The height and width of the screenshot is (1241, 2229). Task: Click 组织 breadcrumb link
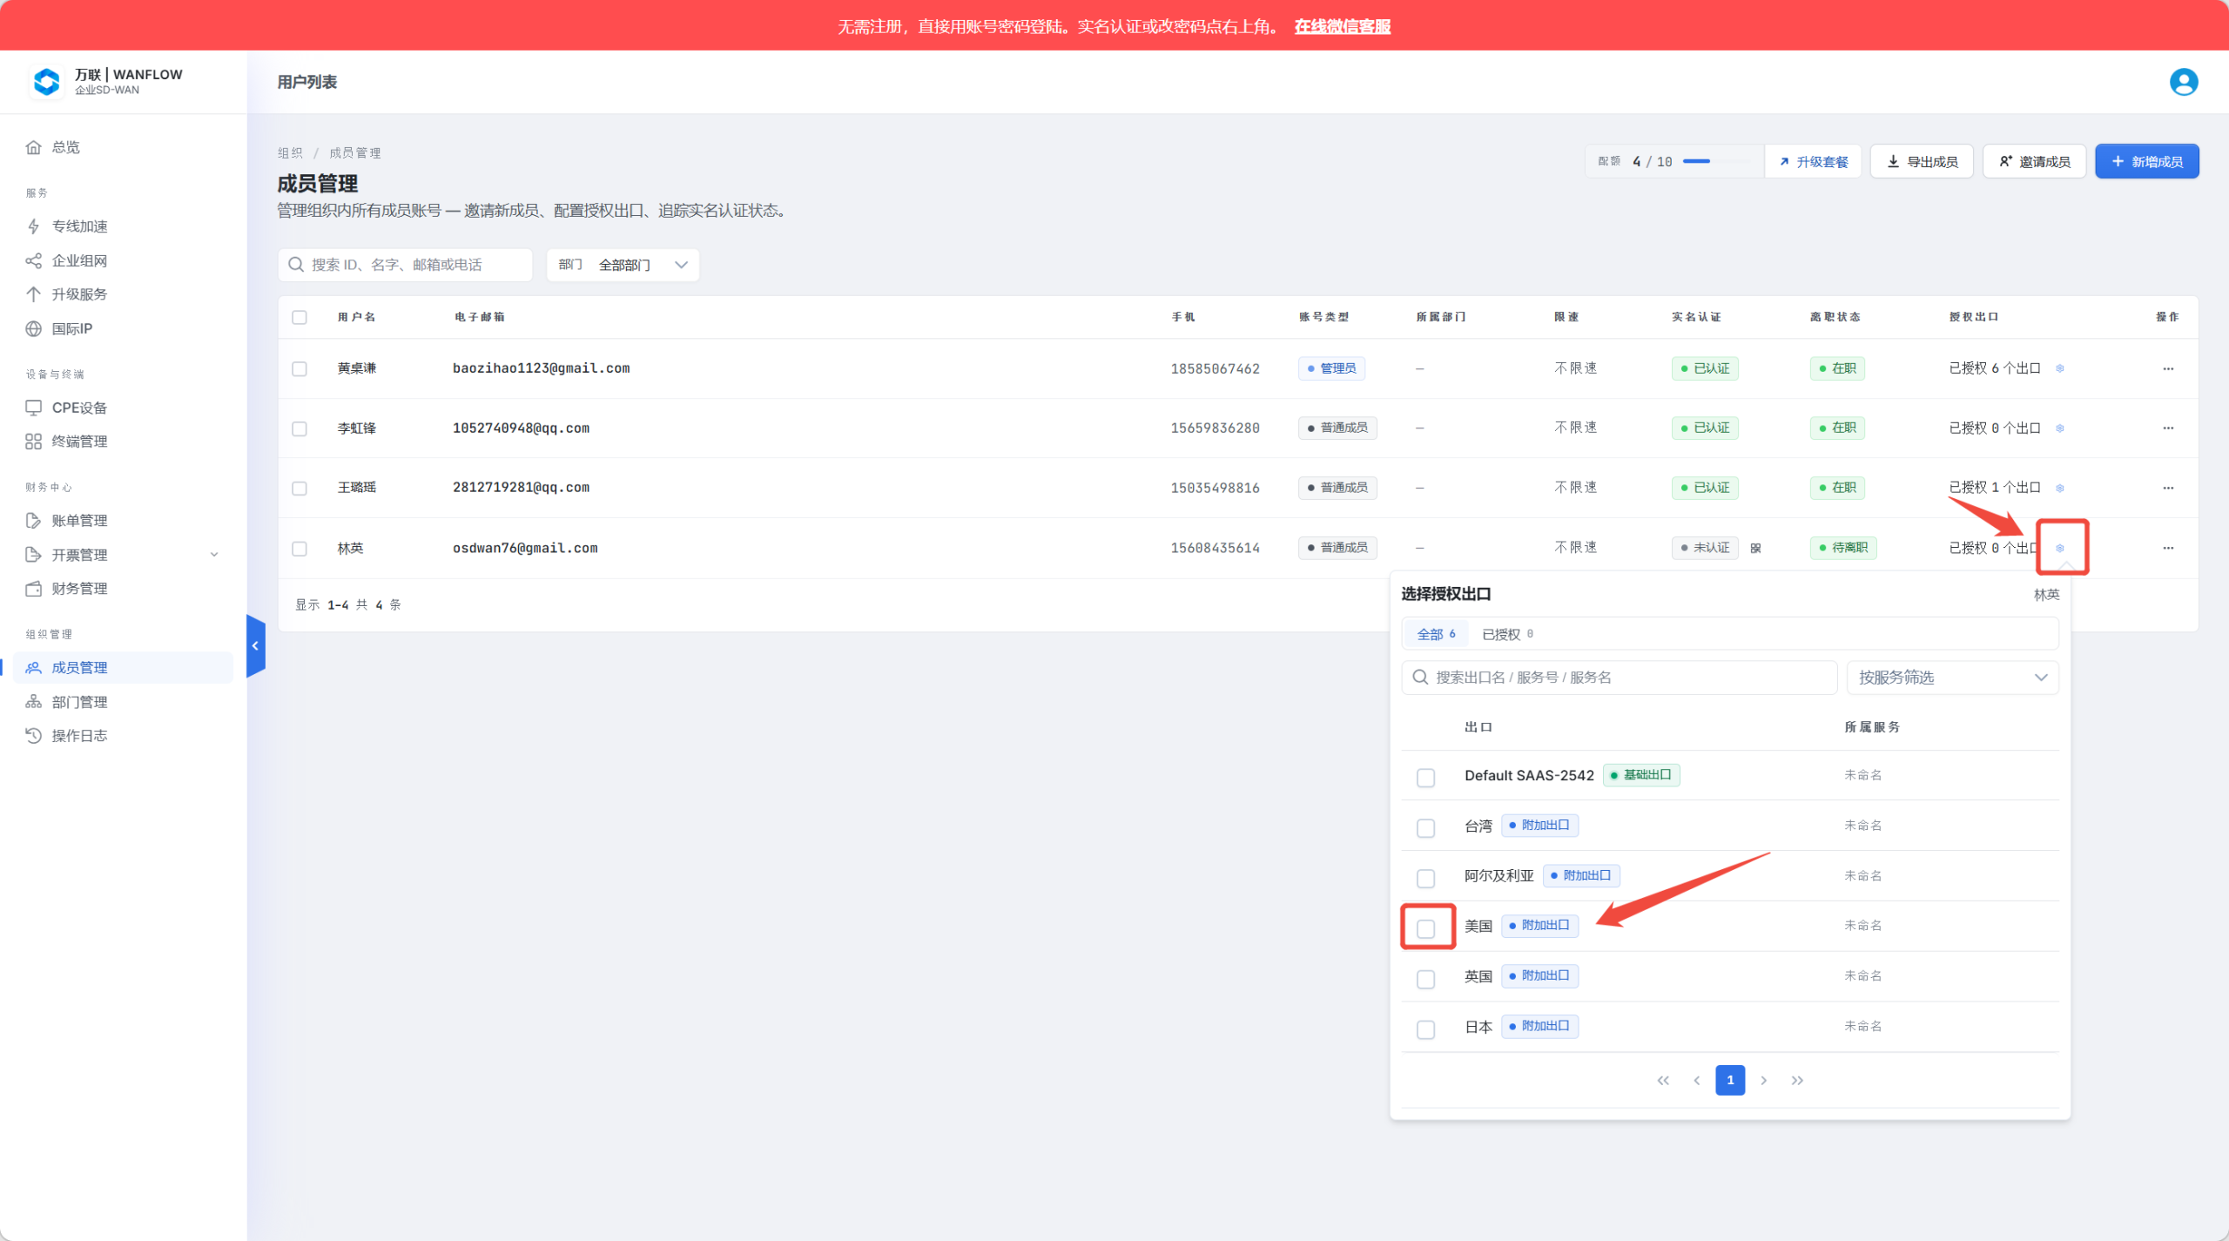pos(290,153)
